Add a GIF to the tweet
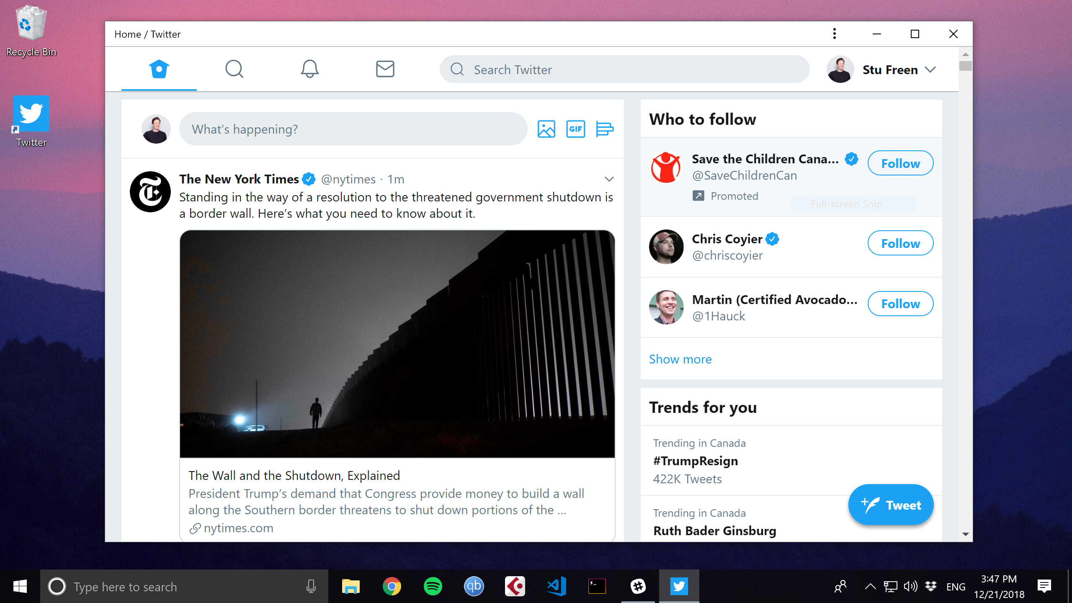 coord(575,129)
